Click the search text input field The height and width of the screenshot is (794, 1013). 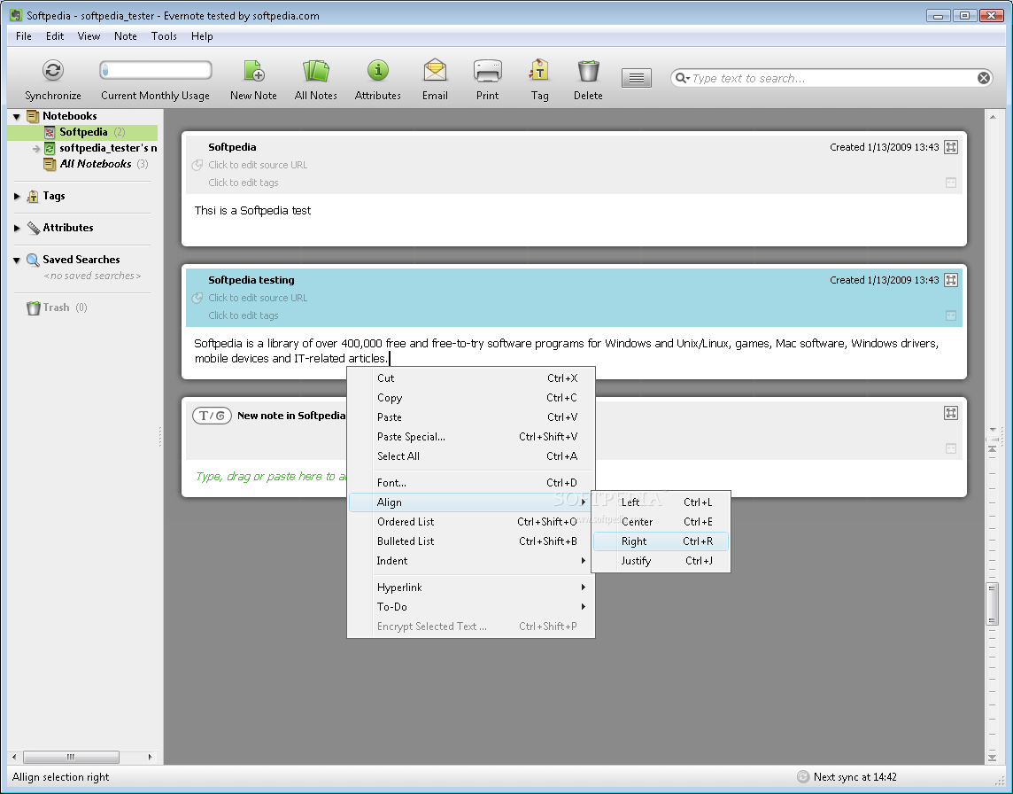828,78
